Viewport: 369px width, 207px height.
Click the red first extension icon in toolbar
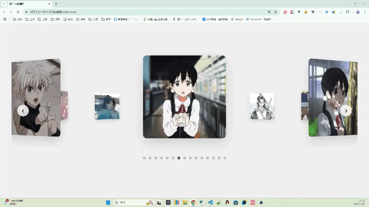[285, 12]
